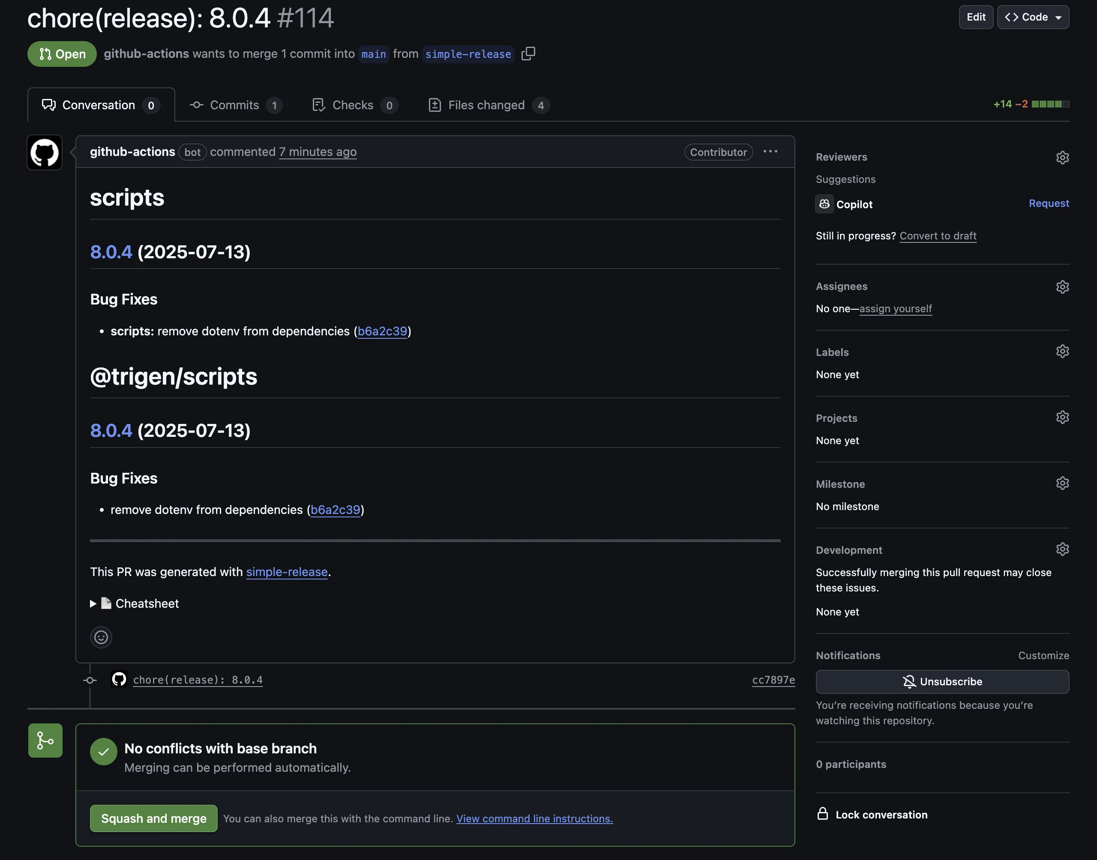Switch to the Files changed tab
Image resolution: width=1097 pixels, height=860 pixels.
tap(486, 105)
